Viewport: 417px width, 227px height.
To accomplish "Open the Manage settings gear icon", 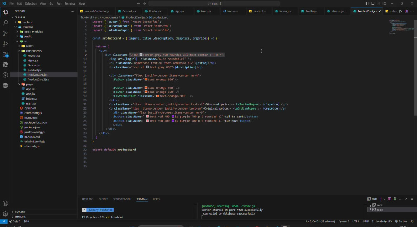I will coord(5,214).
